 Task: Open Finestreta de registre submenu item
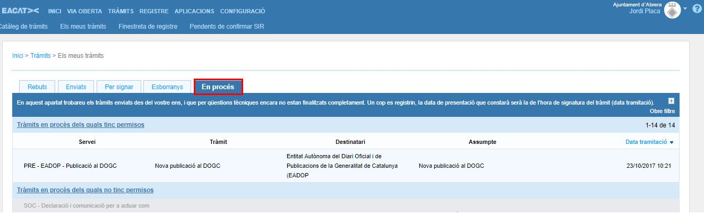[x=148, y=27]
